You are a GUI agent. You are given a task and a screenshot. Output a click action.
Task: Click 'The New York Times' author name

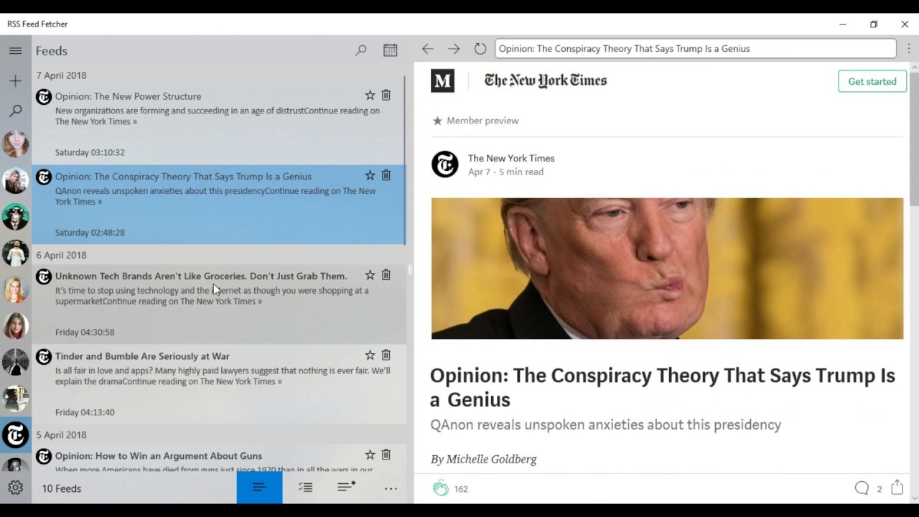pos(511,158)
